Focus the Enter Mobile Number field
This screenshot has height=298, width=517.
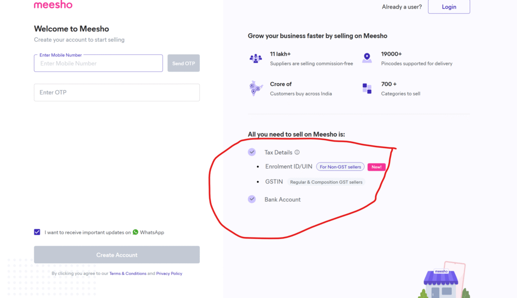point(98,64)
